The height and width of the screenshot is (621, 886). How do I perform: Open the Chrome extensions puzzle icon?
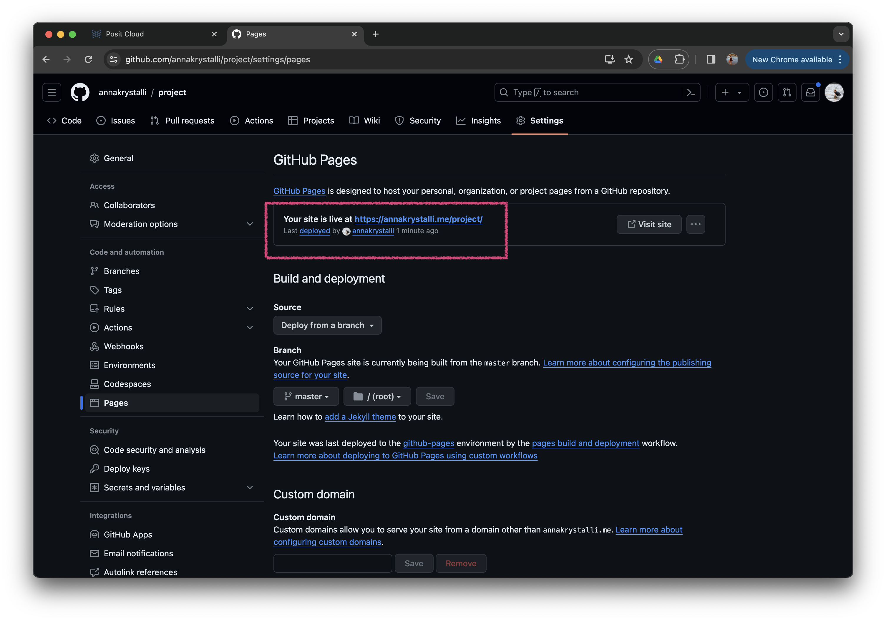tap(679, 59)
